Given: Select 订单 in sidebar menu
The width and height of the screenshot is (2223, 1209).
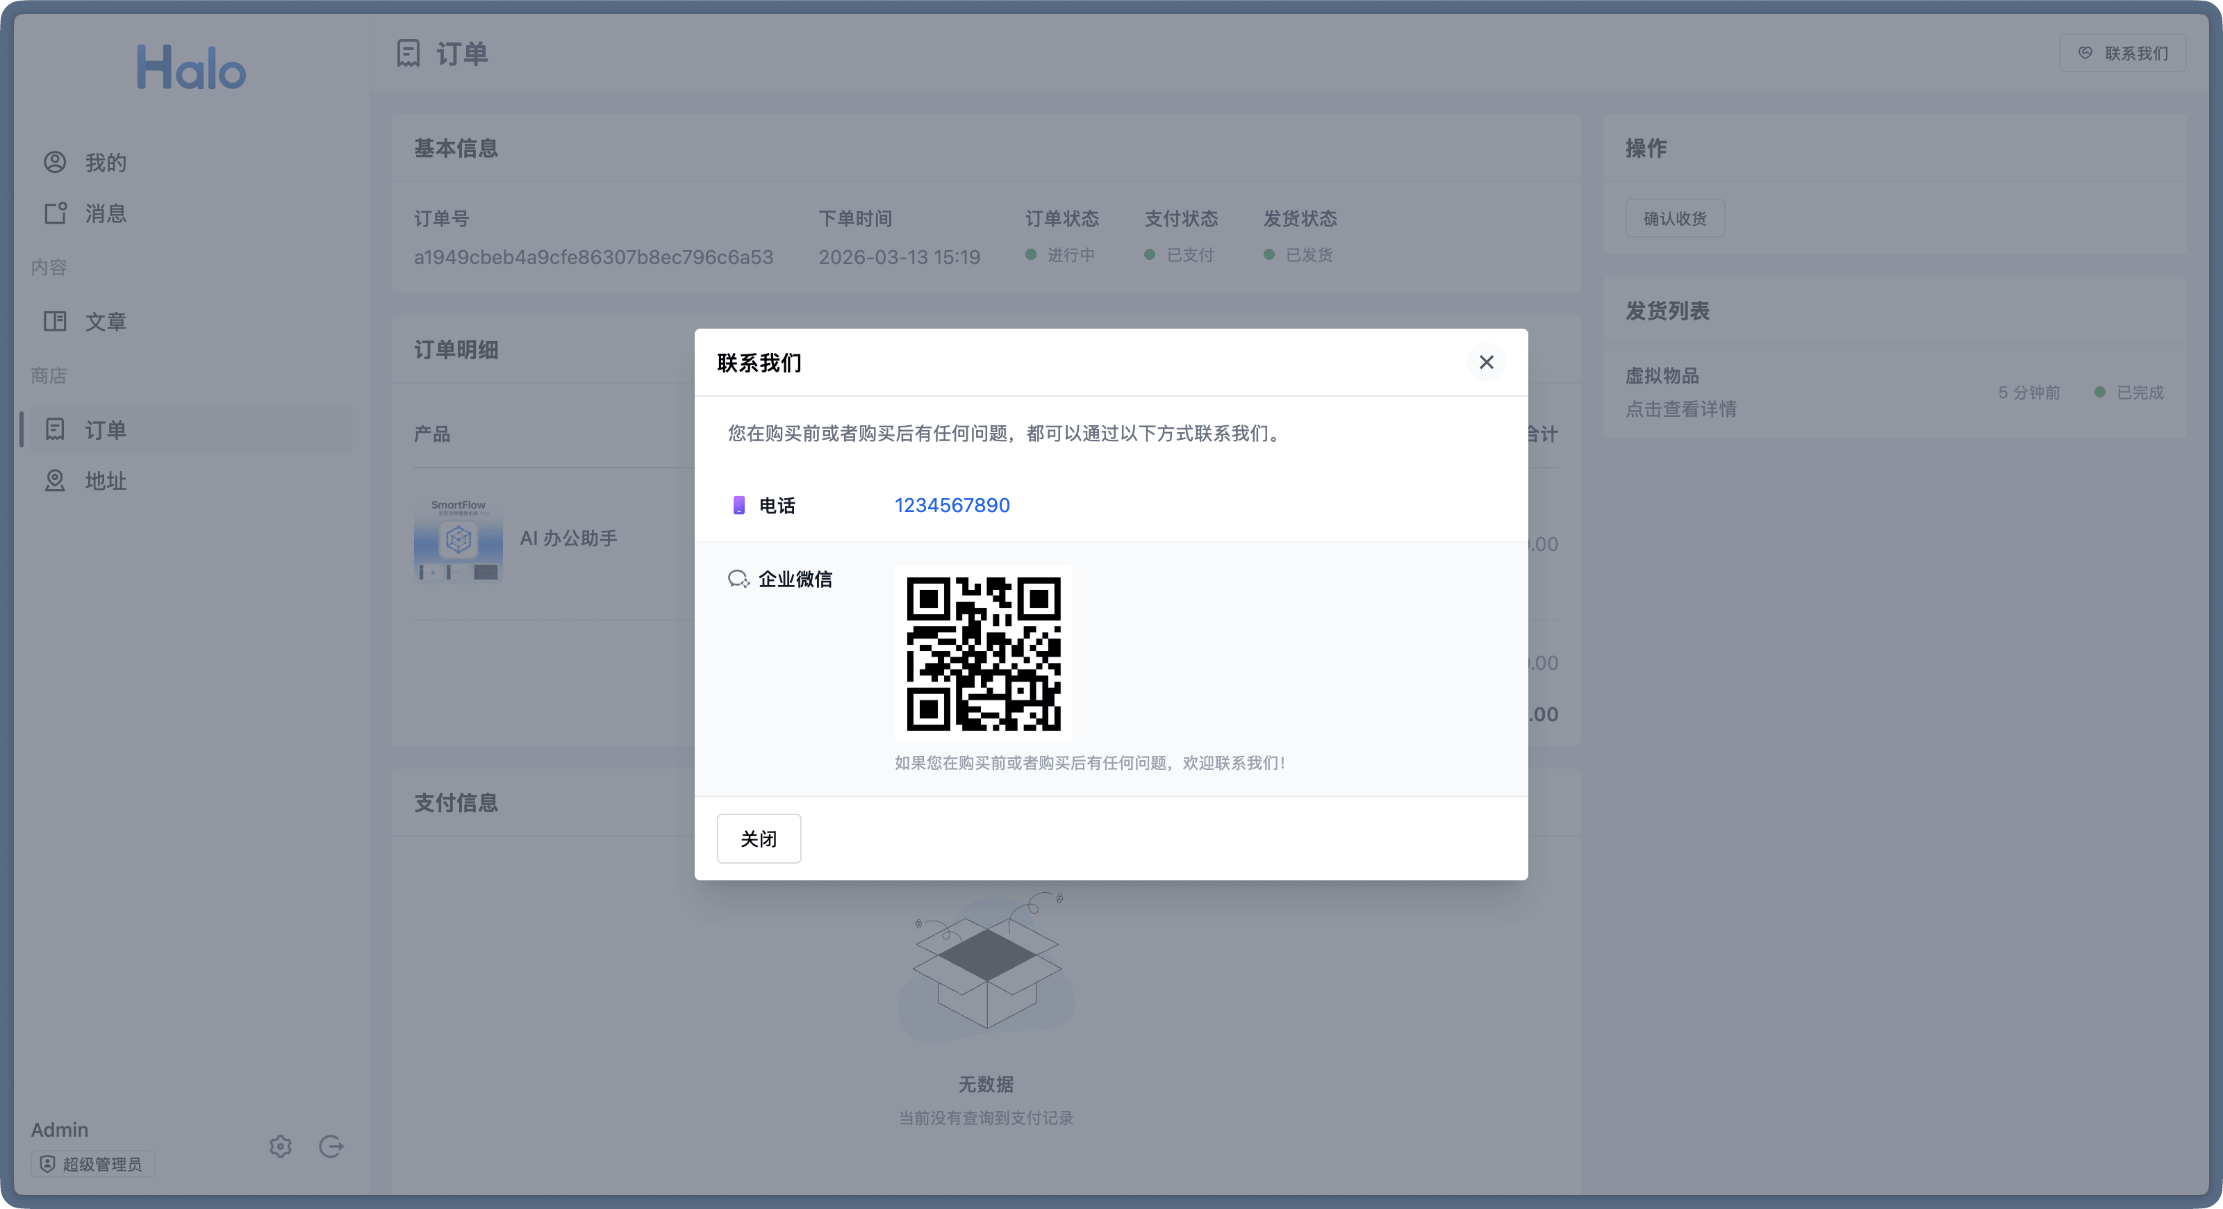Looking at the screenshot, I should click(x=106, y=430).
